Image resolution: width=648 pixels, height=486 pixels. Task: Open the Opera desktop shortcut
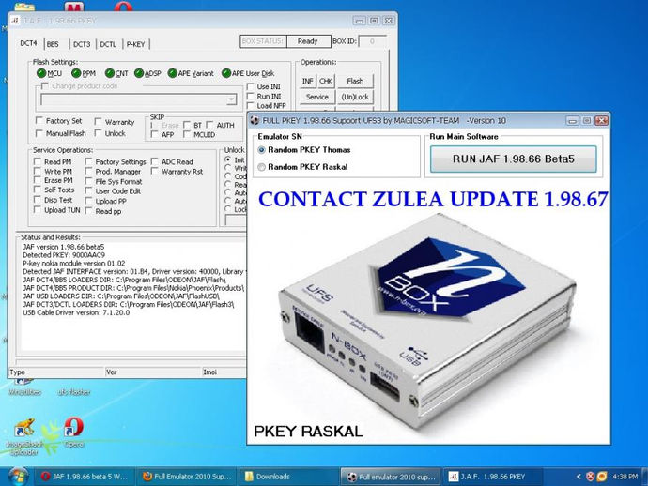tap(74, 433)
